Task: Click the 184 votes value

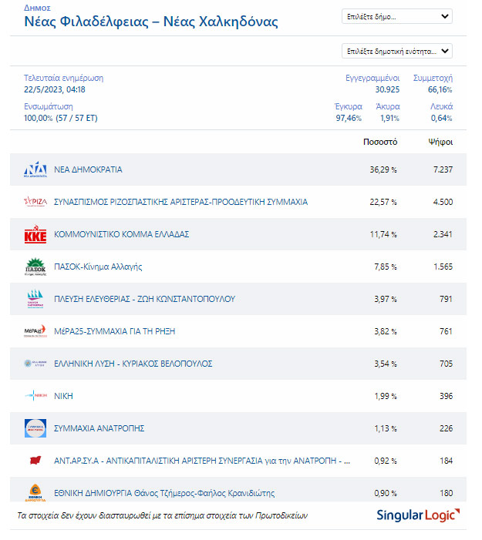Action: coord(446,461)
